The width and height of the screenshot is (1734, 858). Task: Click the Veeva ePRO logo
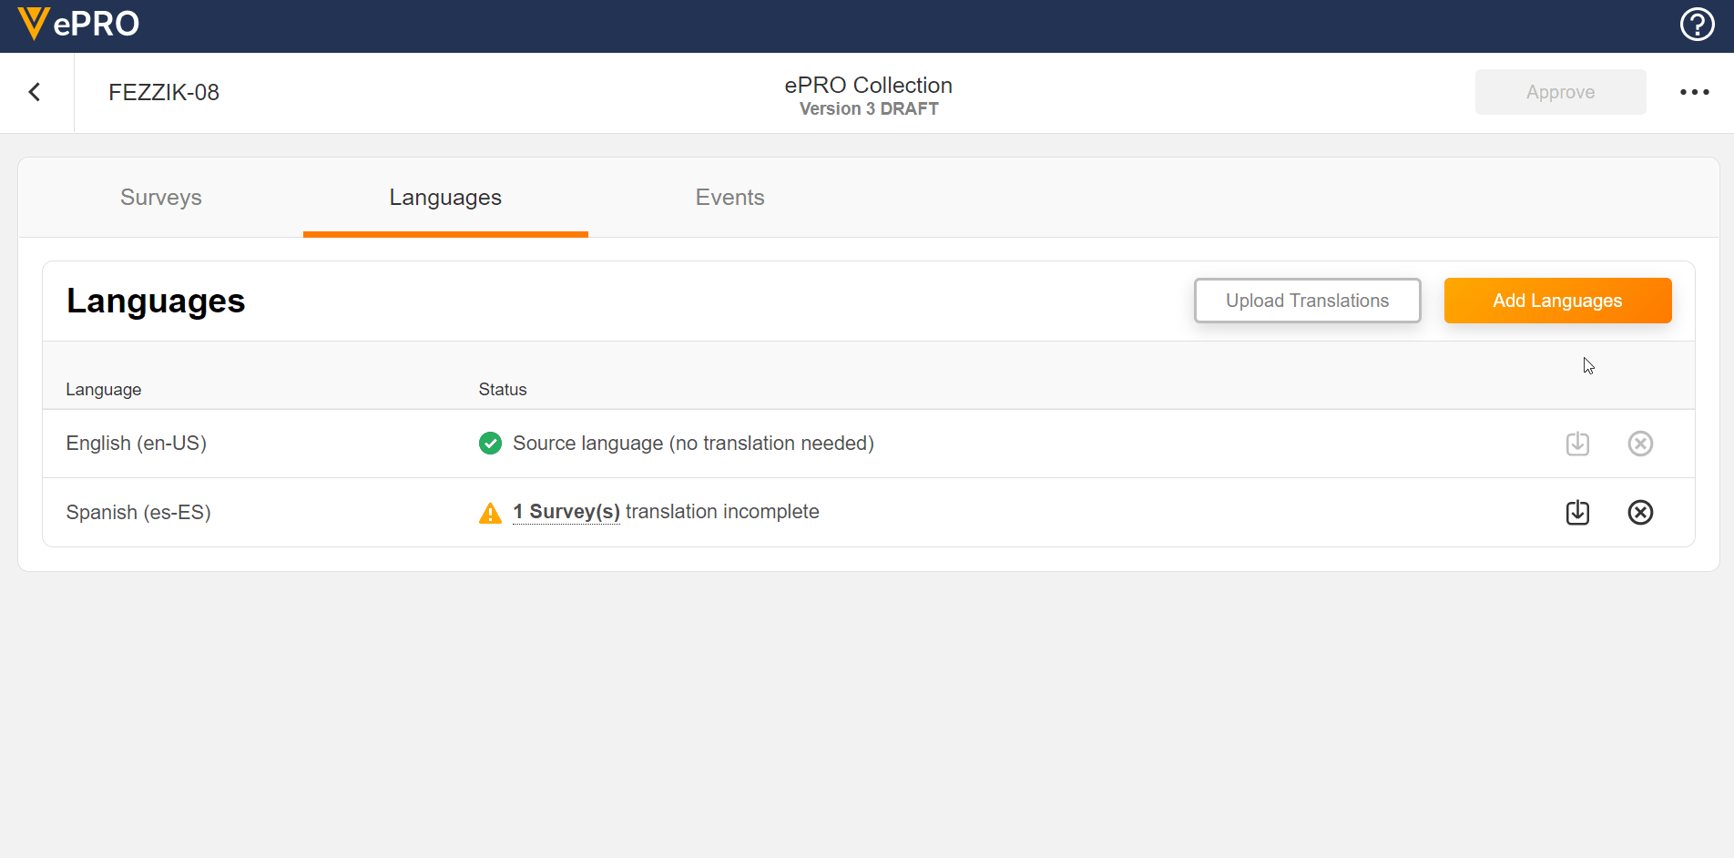point(79,24)
